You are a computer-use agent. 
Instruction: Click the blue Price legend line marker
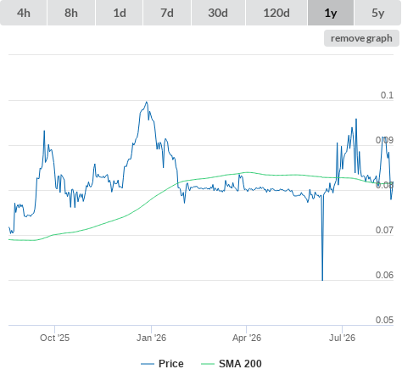point(148,364)
